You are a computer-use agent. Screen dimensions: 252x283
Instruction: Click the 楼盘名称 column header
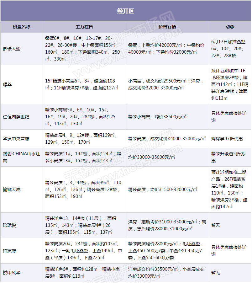click(22, 27)
